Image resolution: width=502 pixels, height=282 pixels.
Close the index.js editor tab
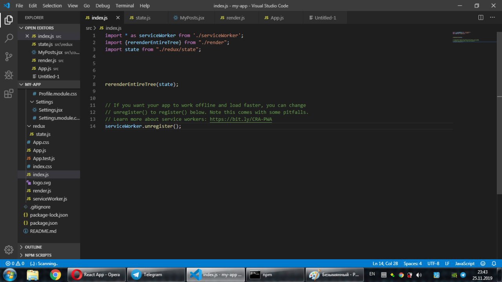[x=118, y=18]
